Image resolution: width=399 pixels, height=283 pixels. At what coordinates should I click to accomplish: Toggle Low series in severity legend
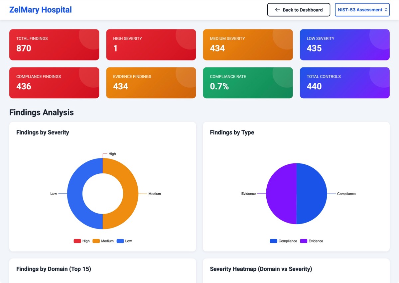pos(124,241)
